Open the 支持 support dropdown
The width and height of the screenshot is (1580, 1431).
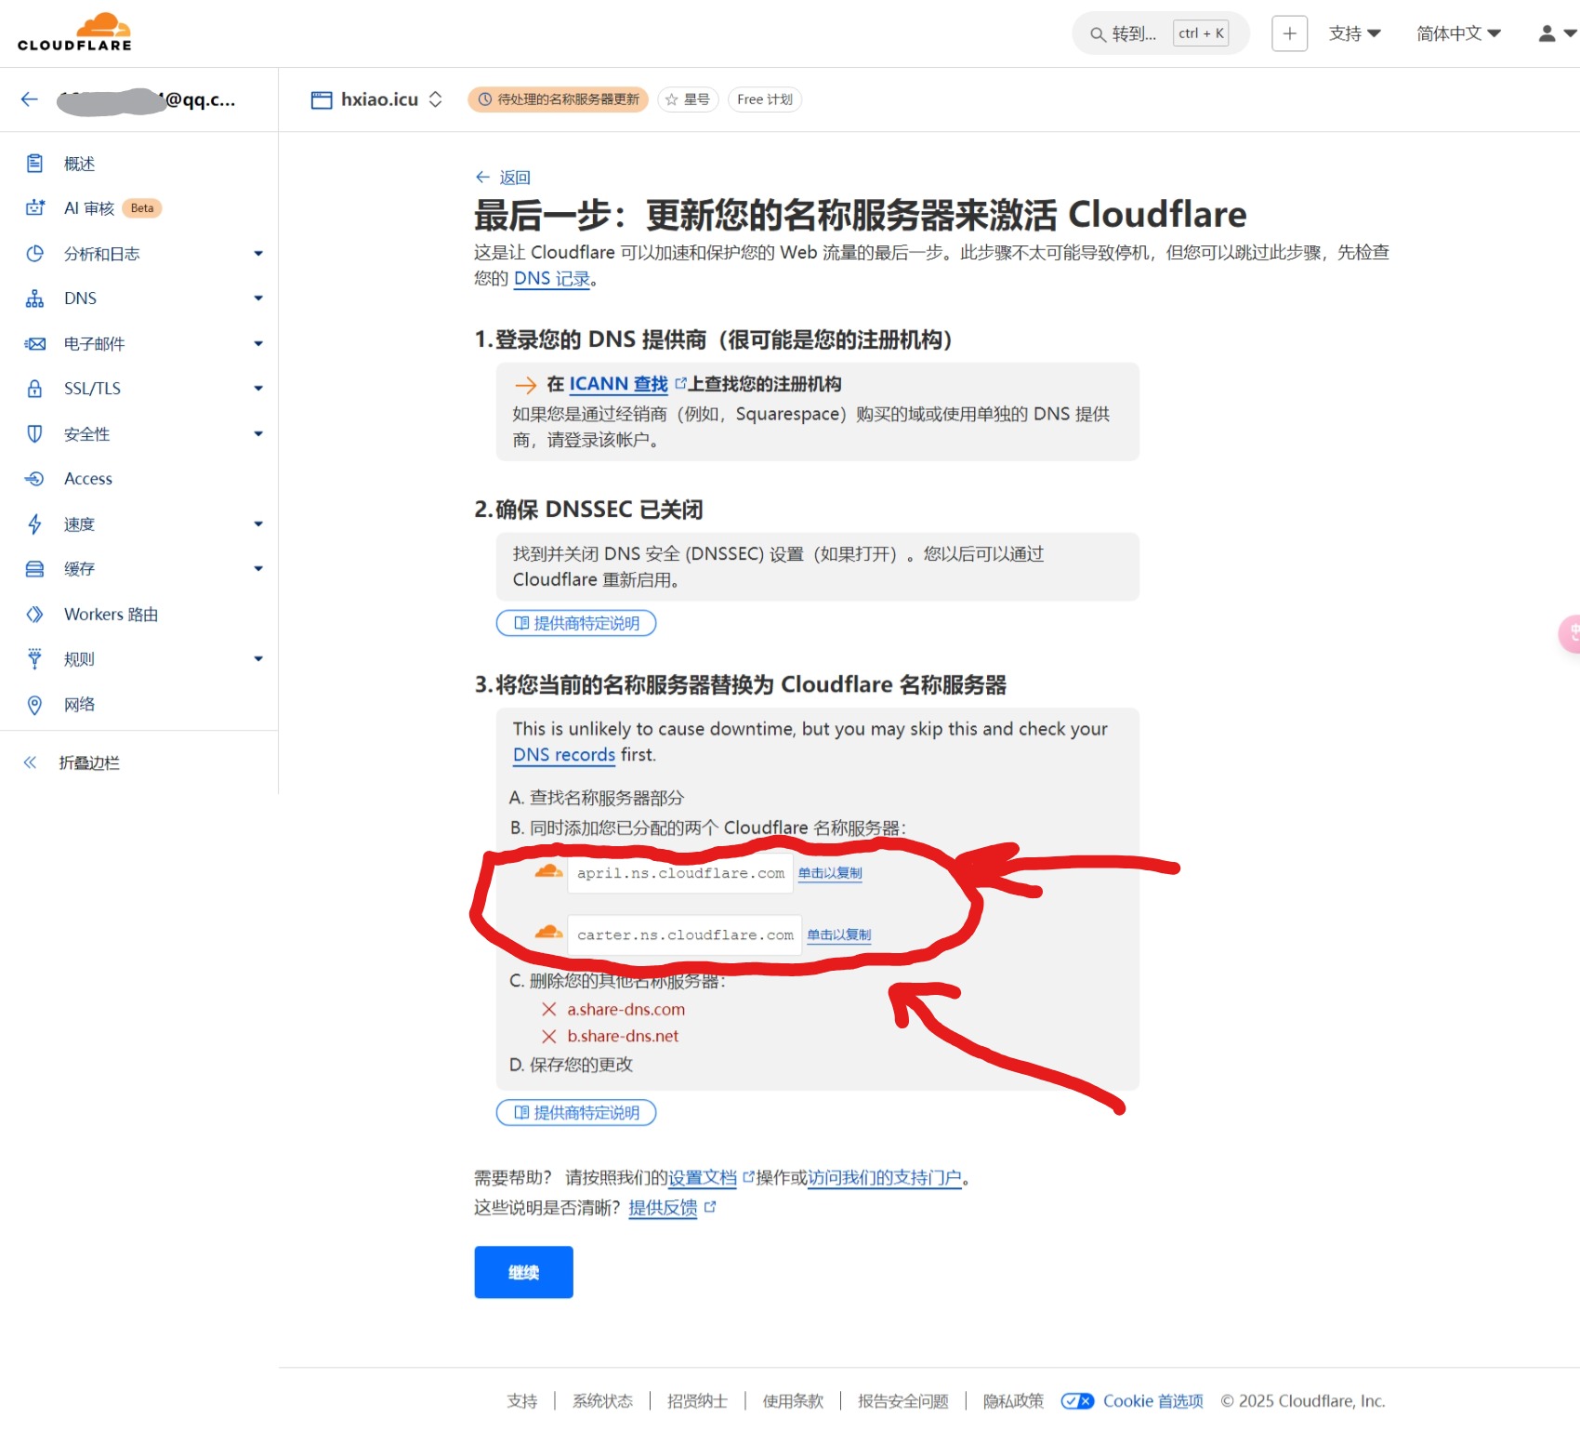click(1354, 33)
